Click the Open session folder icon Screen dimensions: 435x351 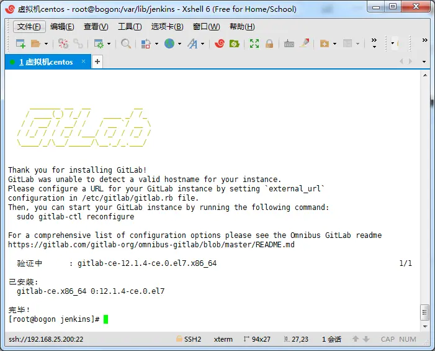tap(35, 43)
